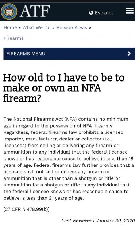Click the ATF text logo
The width and height of the screenshot is (135, 234).
click(x=35, y=11)
